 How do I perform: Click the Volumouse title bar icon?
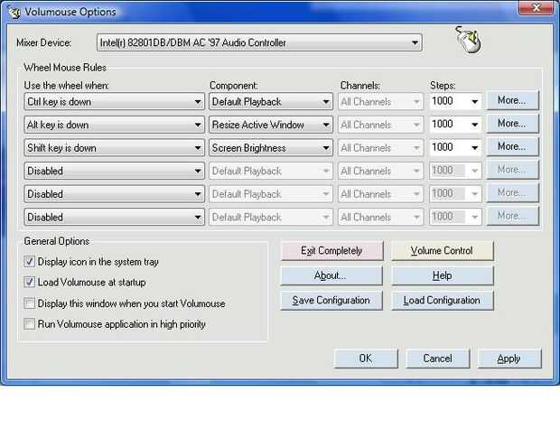tap(14, 12)
